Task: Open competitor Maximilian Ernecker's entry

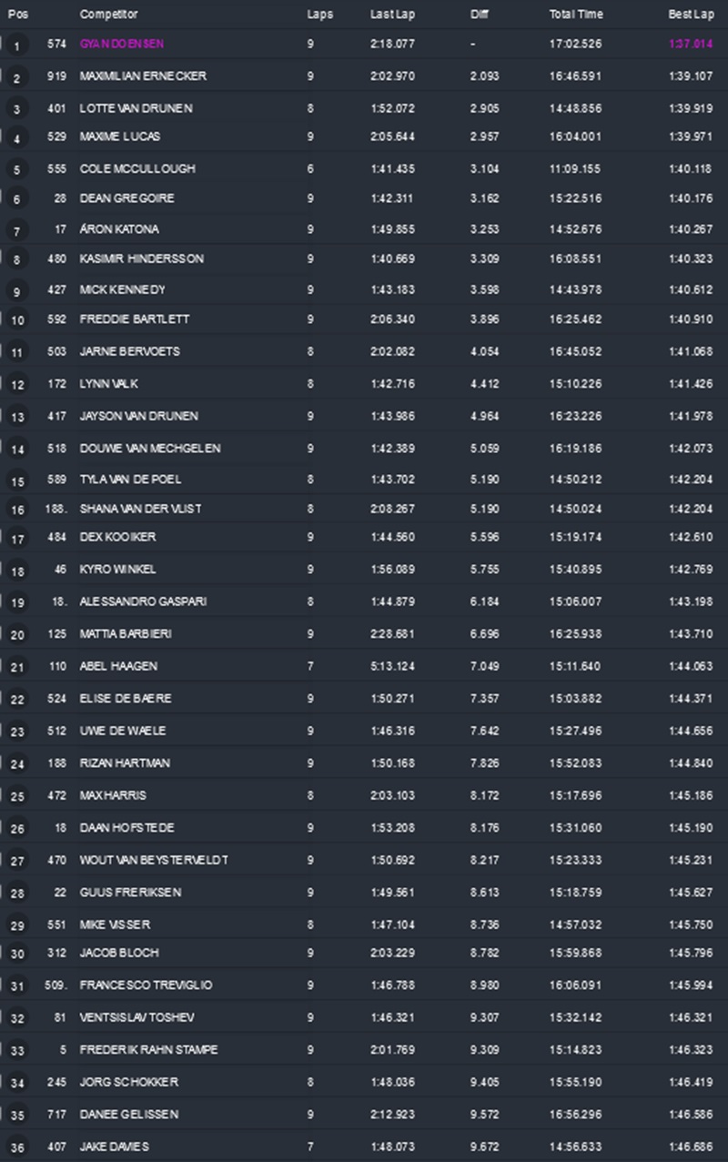Action: pos(143,76)
